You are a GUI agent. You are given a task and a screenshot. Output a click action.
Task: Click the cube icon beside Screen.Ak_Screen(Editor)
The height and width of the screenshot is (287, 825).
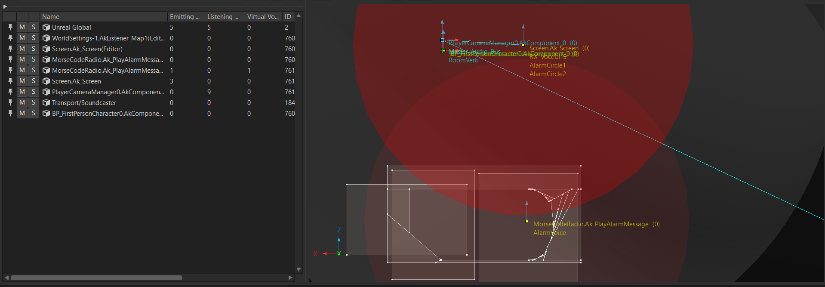point(46,49)
